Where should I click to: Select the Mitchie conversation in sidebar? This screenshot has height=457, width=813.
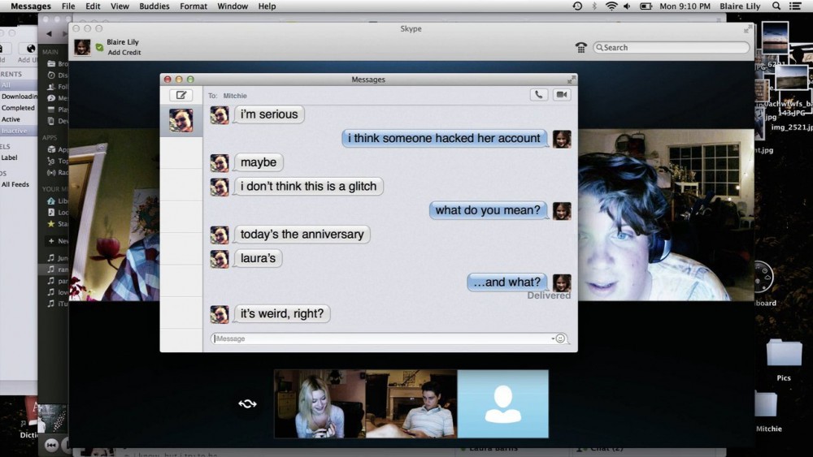point(180,120)
